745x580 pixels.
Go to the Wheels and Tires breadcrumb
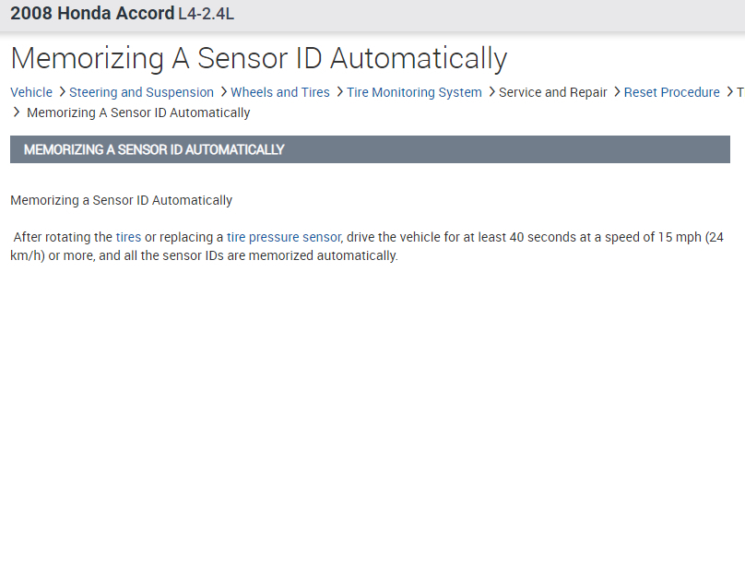pyautogui.click(x=279, y=92)
